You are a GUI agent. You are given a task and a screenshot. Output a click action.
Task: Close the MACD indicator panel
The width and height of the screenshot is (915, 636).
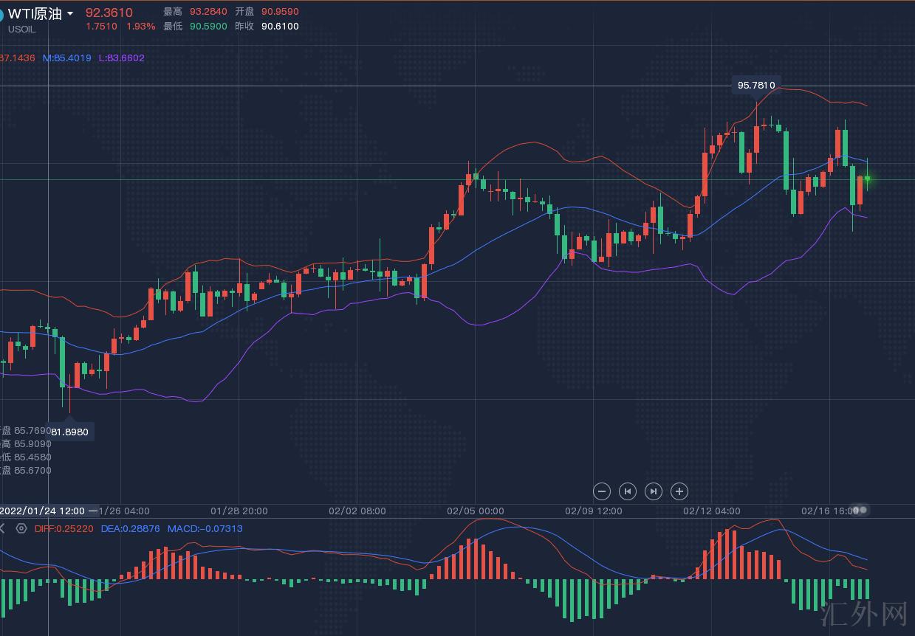(x=3, y=528)
